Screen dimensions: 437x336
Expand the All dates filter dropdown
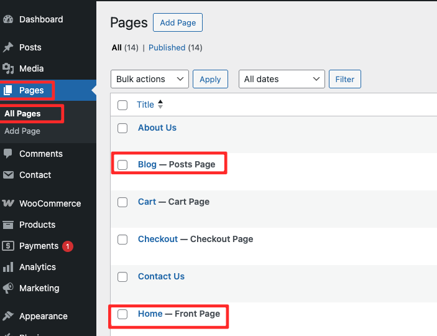(x=282, y=79)
